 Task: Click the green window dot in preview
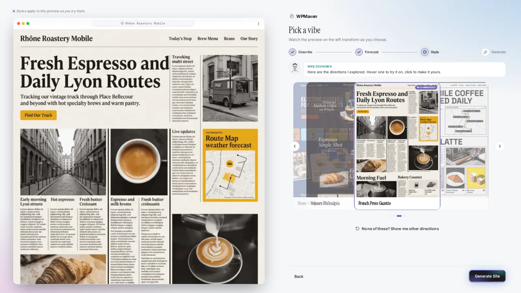tap(28, 23)
